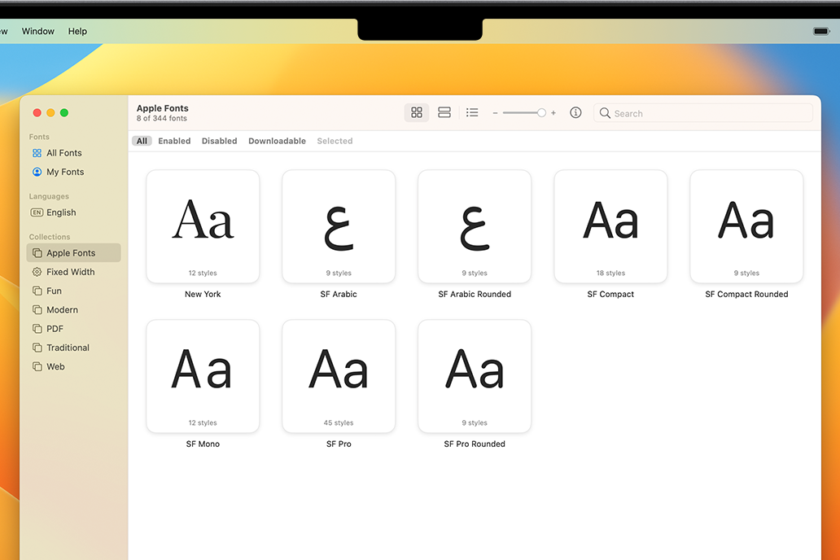Select the SF Compact font preview
The height and width of the screenshot is (560, 840).
pos(610,226)
